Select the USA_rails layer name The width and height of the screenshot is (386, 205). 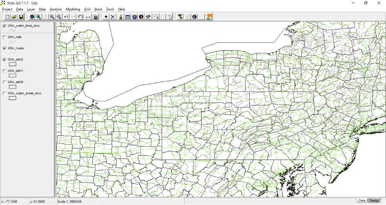pyautogui.click(x=15, y=37)
